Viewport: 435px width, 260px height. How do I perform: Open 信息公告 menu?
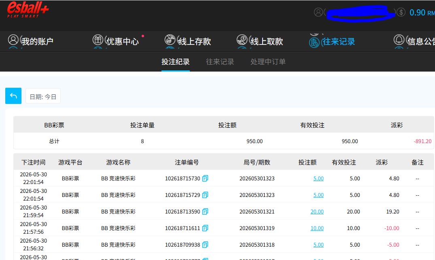click(421, 41)
